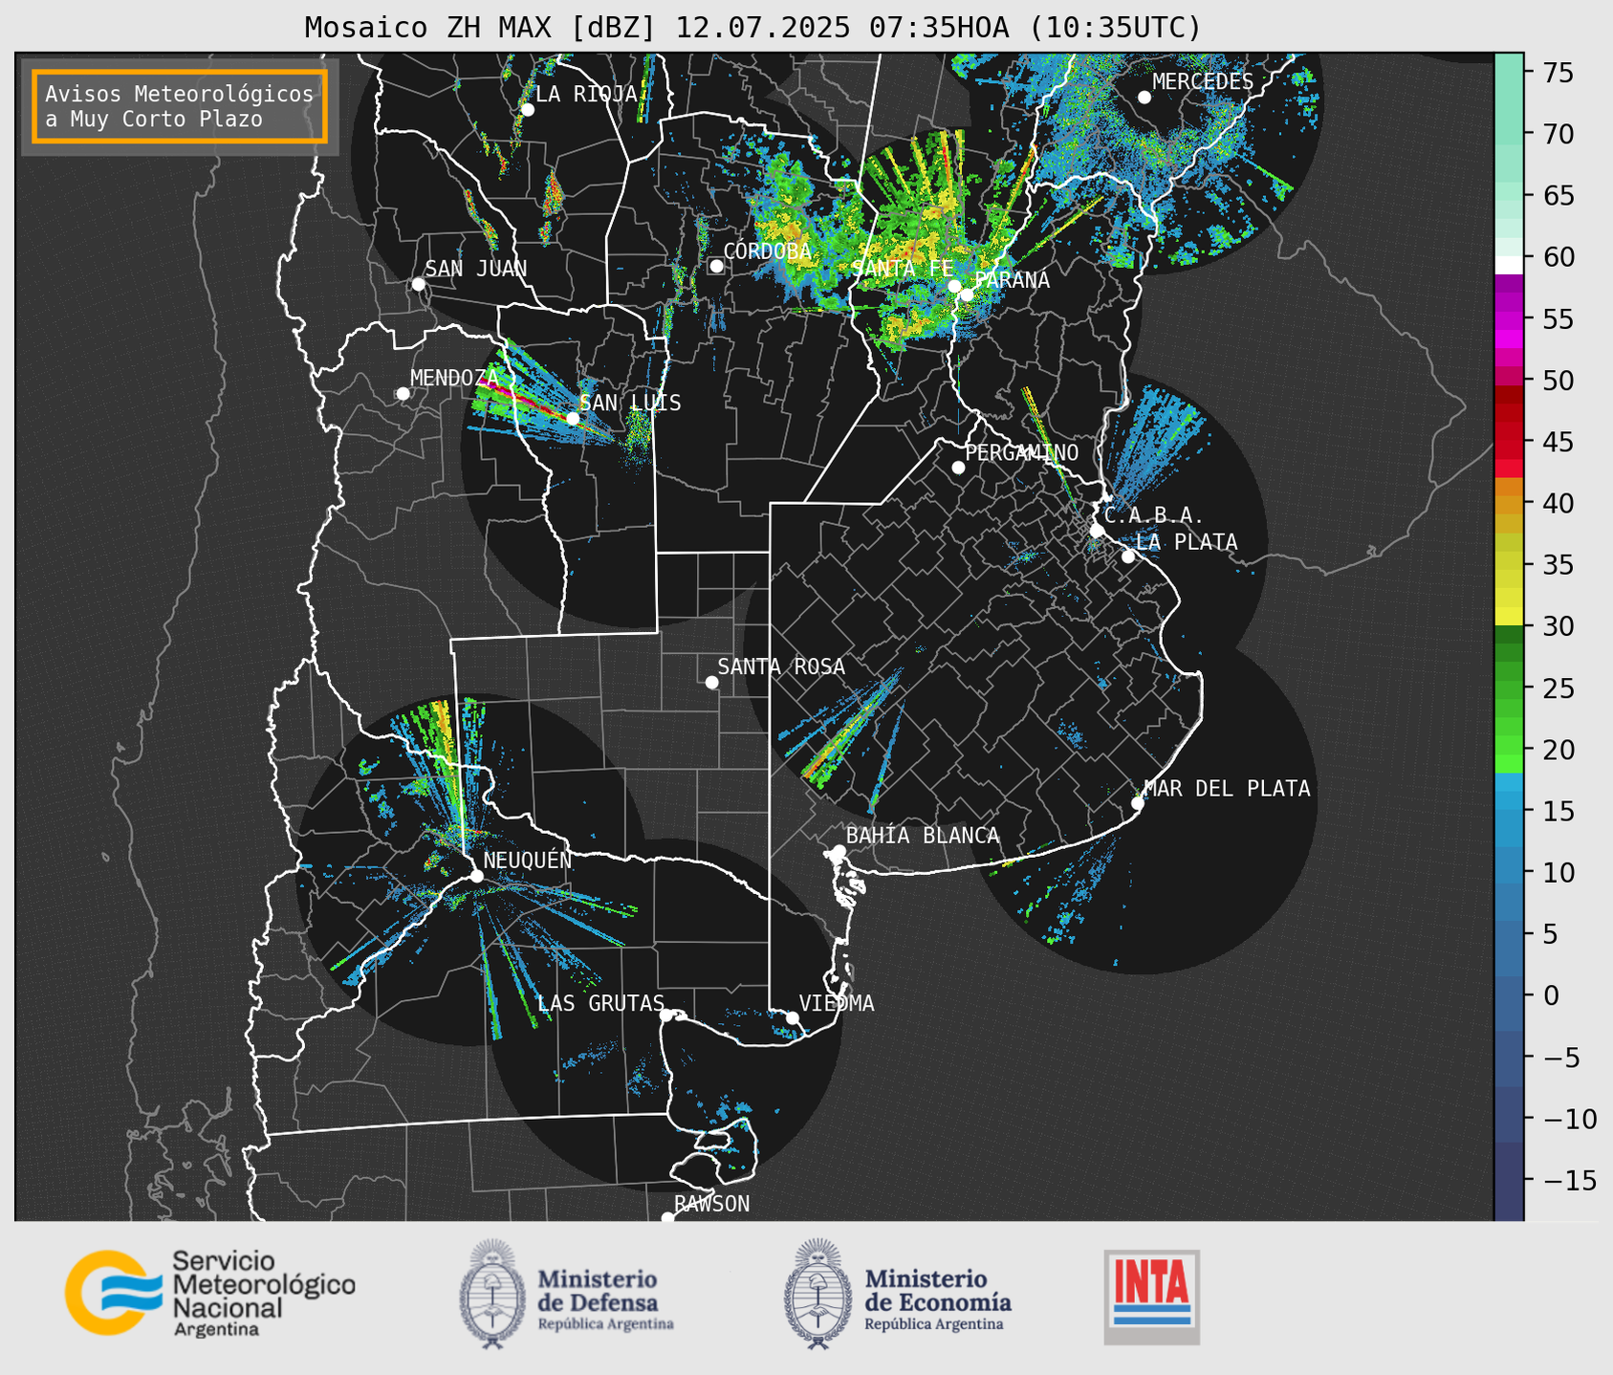1613x1375 pixels.
Task: Click the Servicio Meteorológico Nacional logo
Action: 210,1293
